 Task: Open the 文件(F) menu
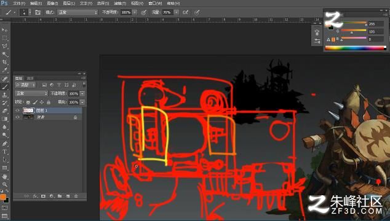click(x=19, y=4)
